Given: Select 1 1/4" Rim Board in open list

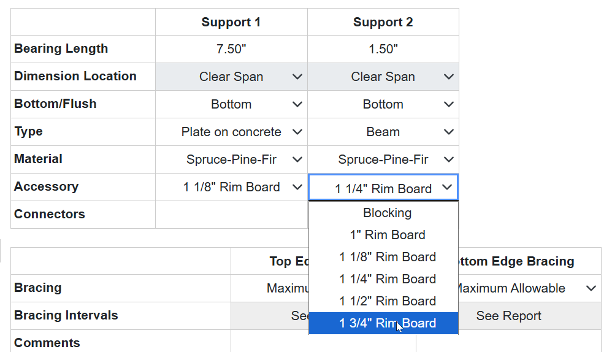Looking at the screenshot, I should tap(387, 279).
